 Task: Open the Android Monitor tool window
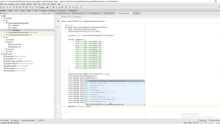(28, 120)
